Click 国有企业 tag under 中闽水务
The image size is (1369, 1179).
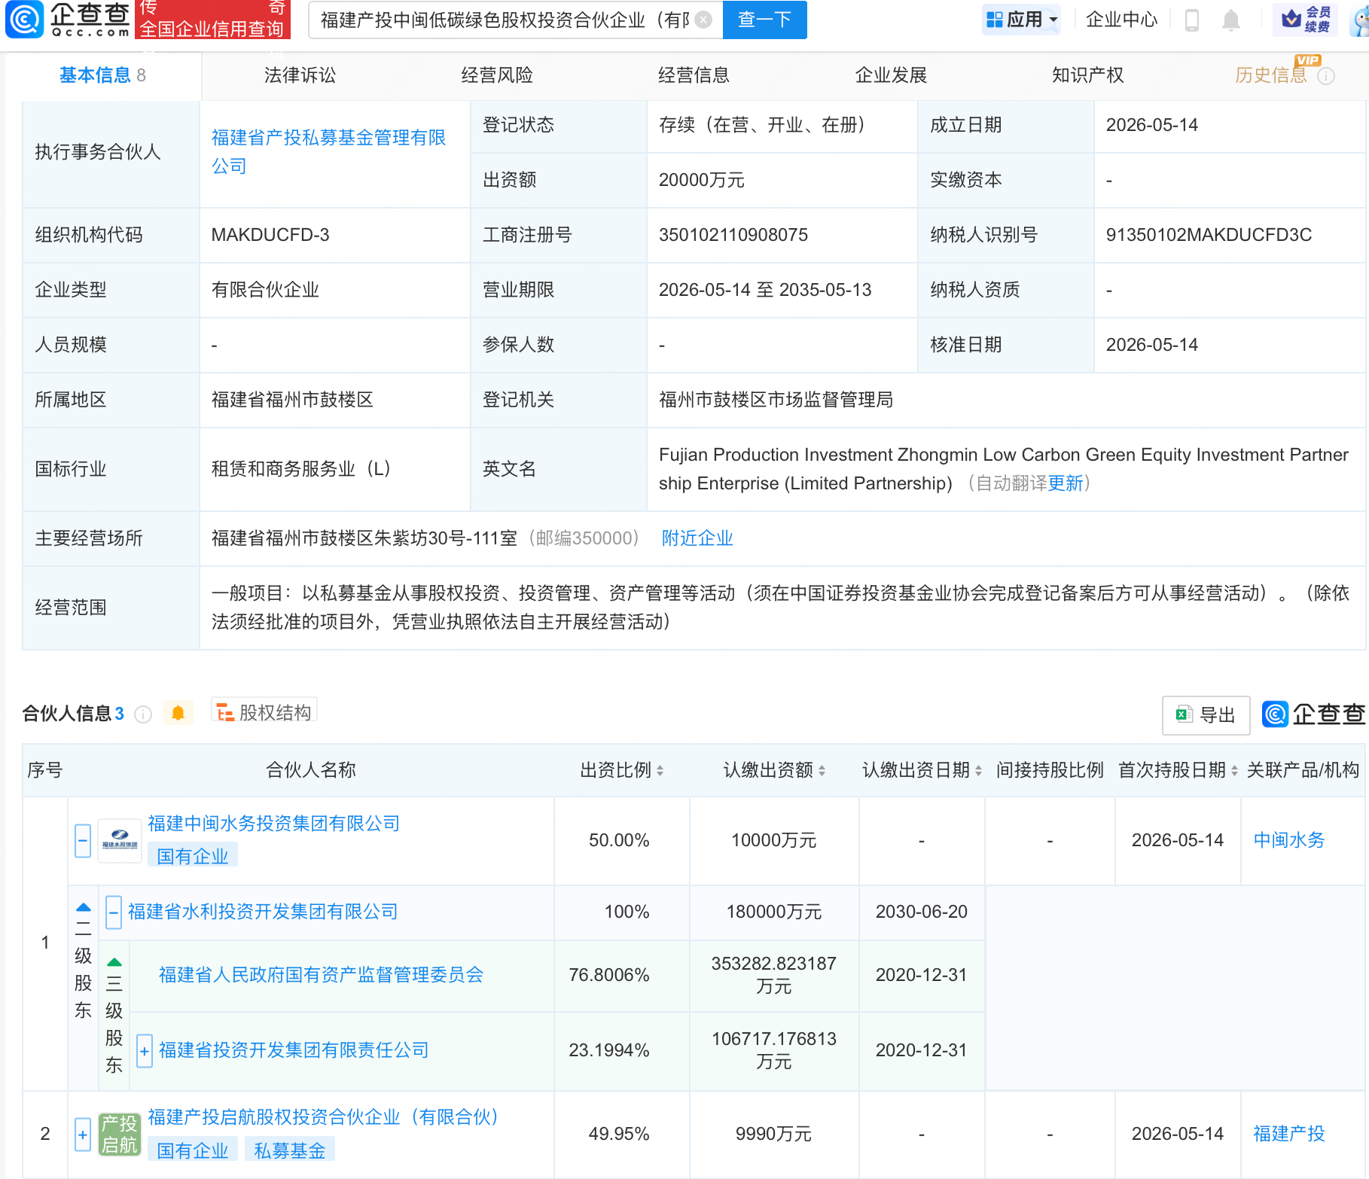[193, 856]
